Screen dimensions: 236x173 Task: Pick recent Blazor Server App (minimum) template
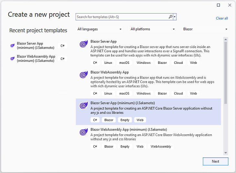(30, 45)
